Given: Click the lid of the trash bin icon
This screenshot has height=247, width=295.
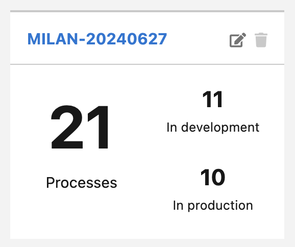Looking at the screenshot, I should 261,34.
